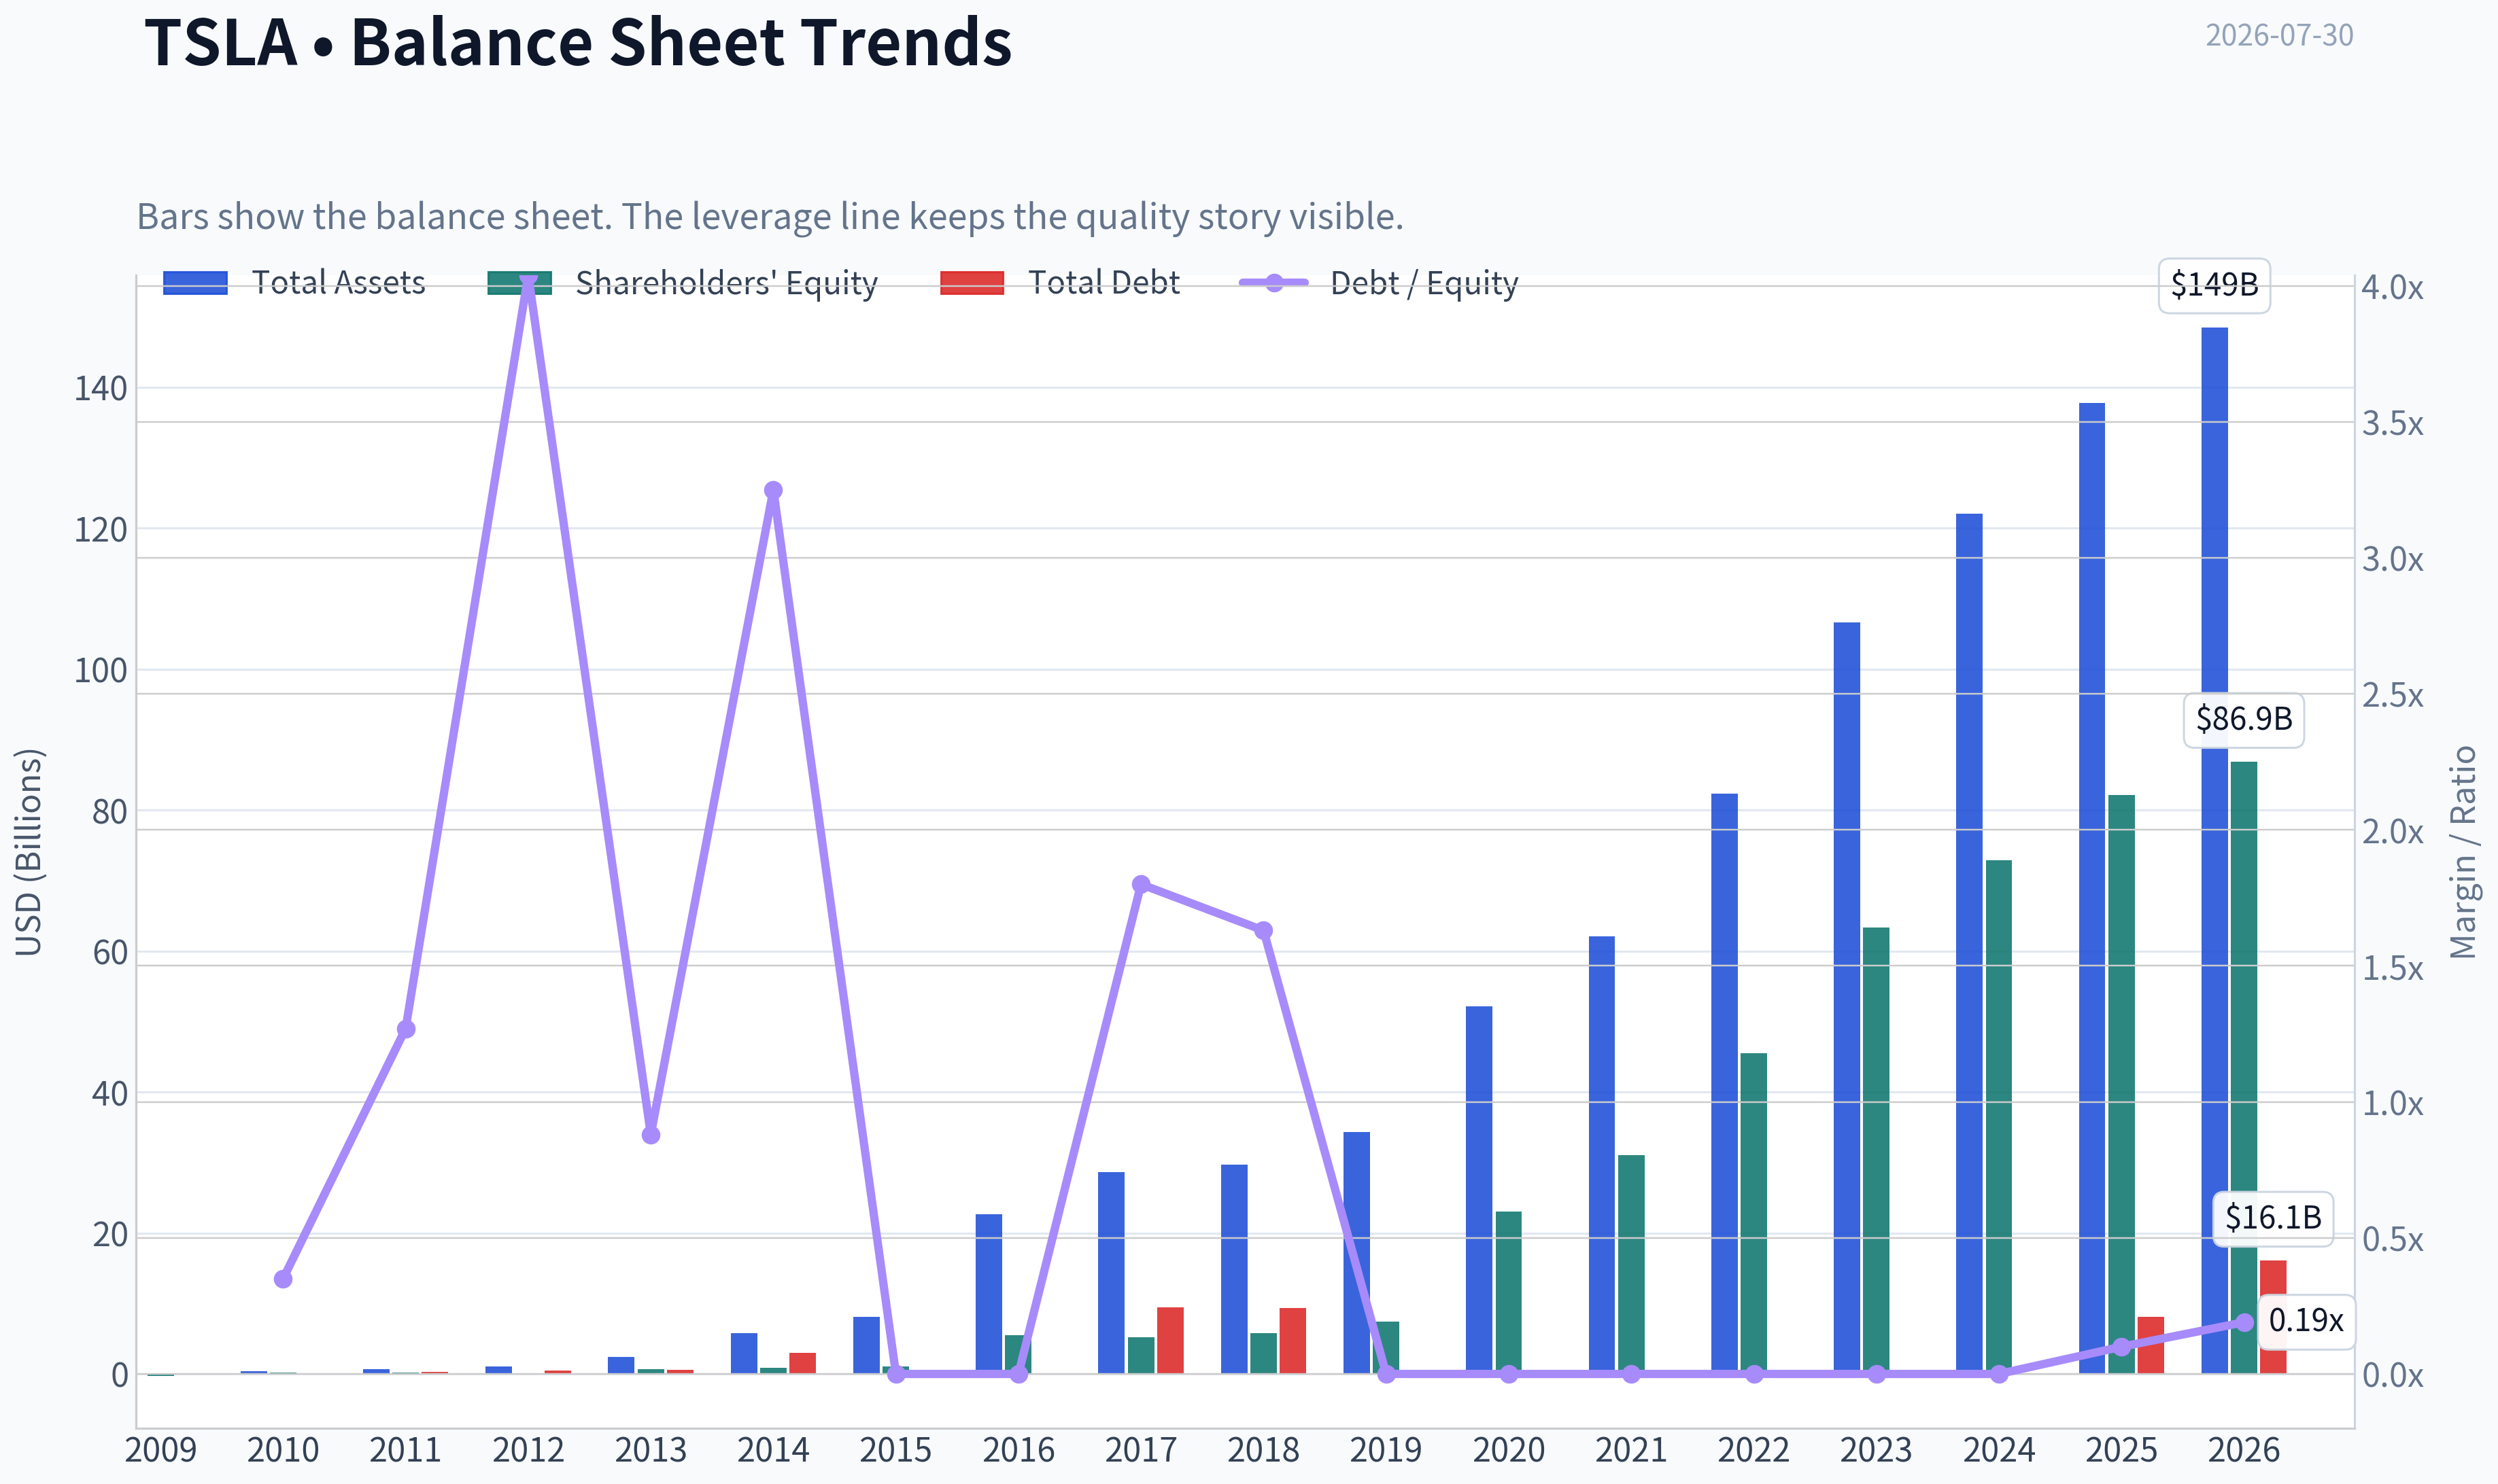
Task: Click the purple Debt / Equity legend marker
Action: click(x=1273, y=283)
